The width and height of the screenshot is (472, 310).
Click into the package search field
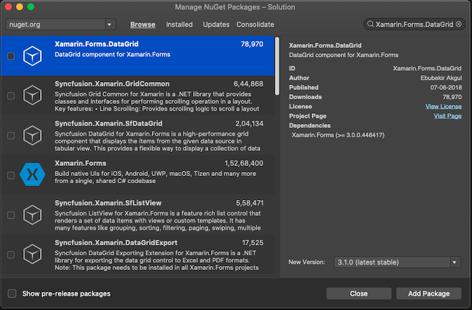coord(414,25)
